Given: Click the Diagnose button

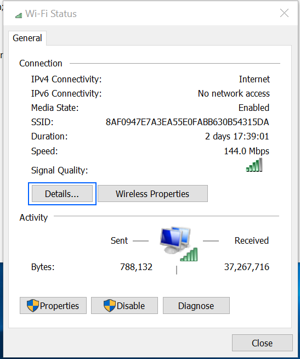Looking at the screenshot, I should pyautogui.click(x=196, y=306).
